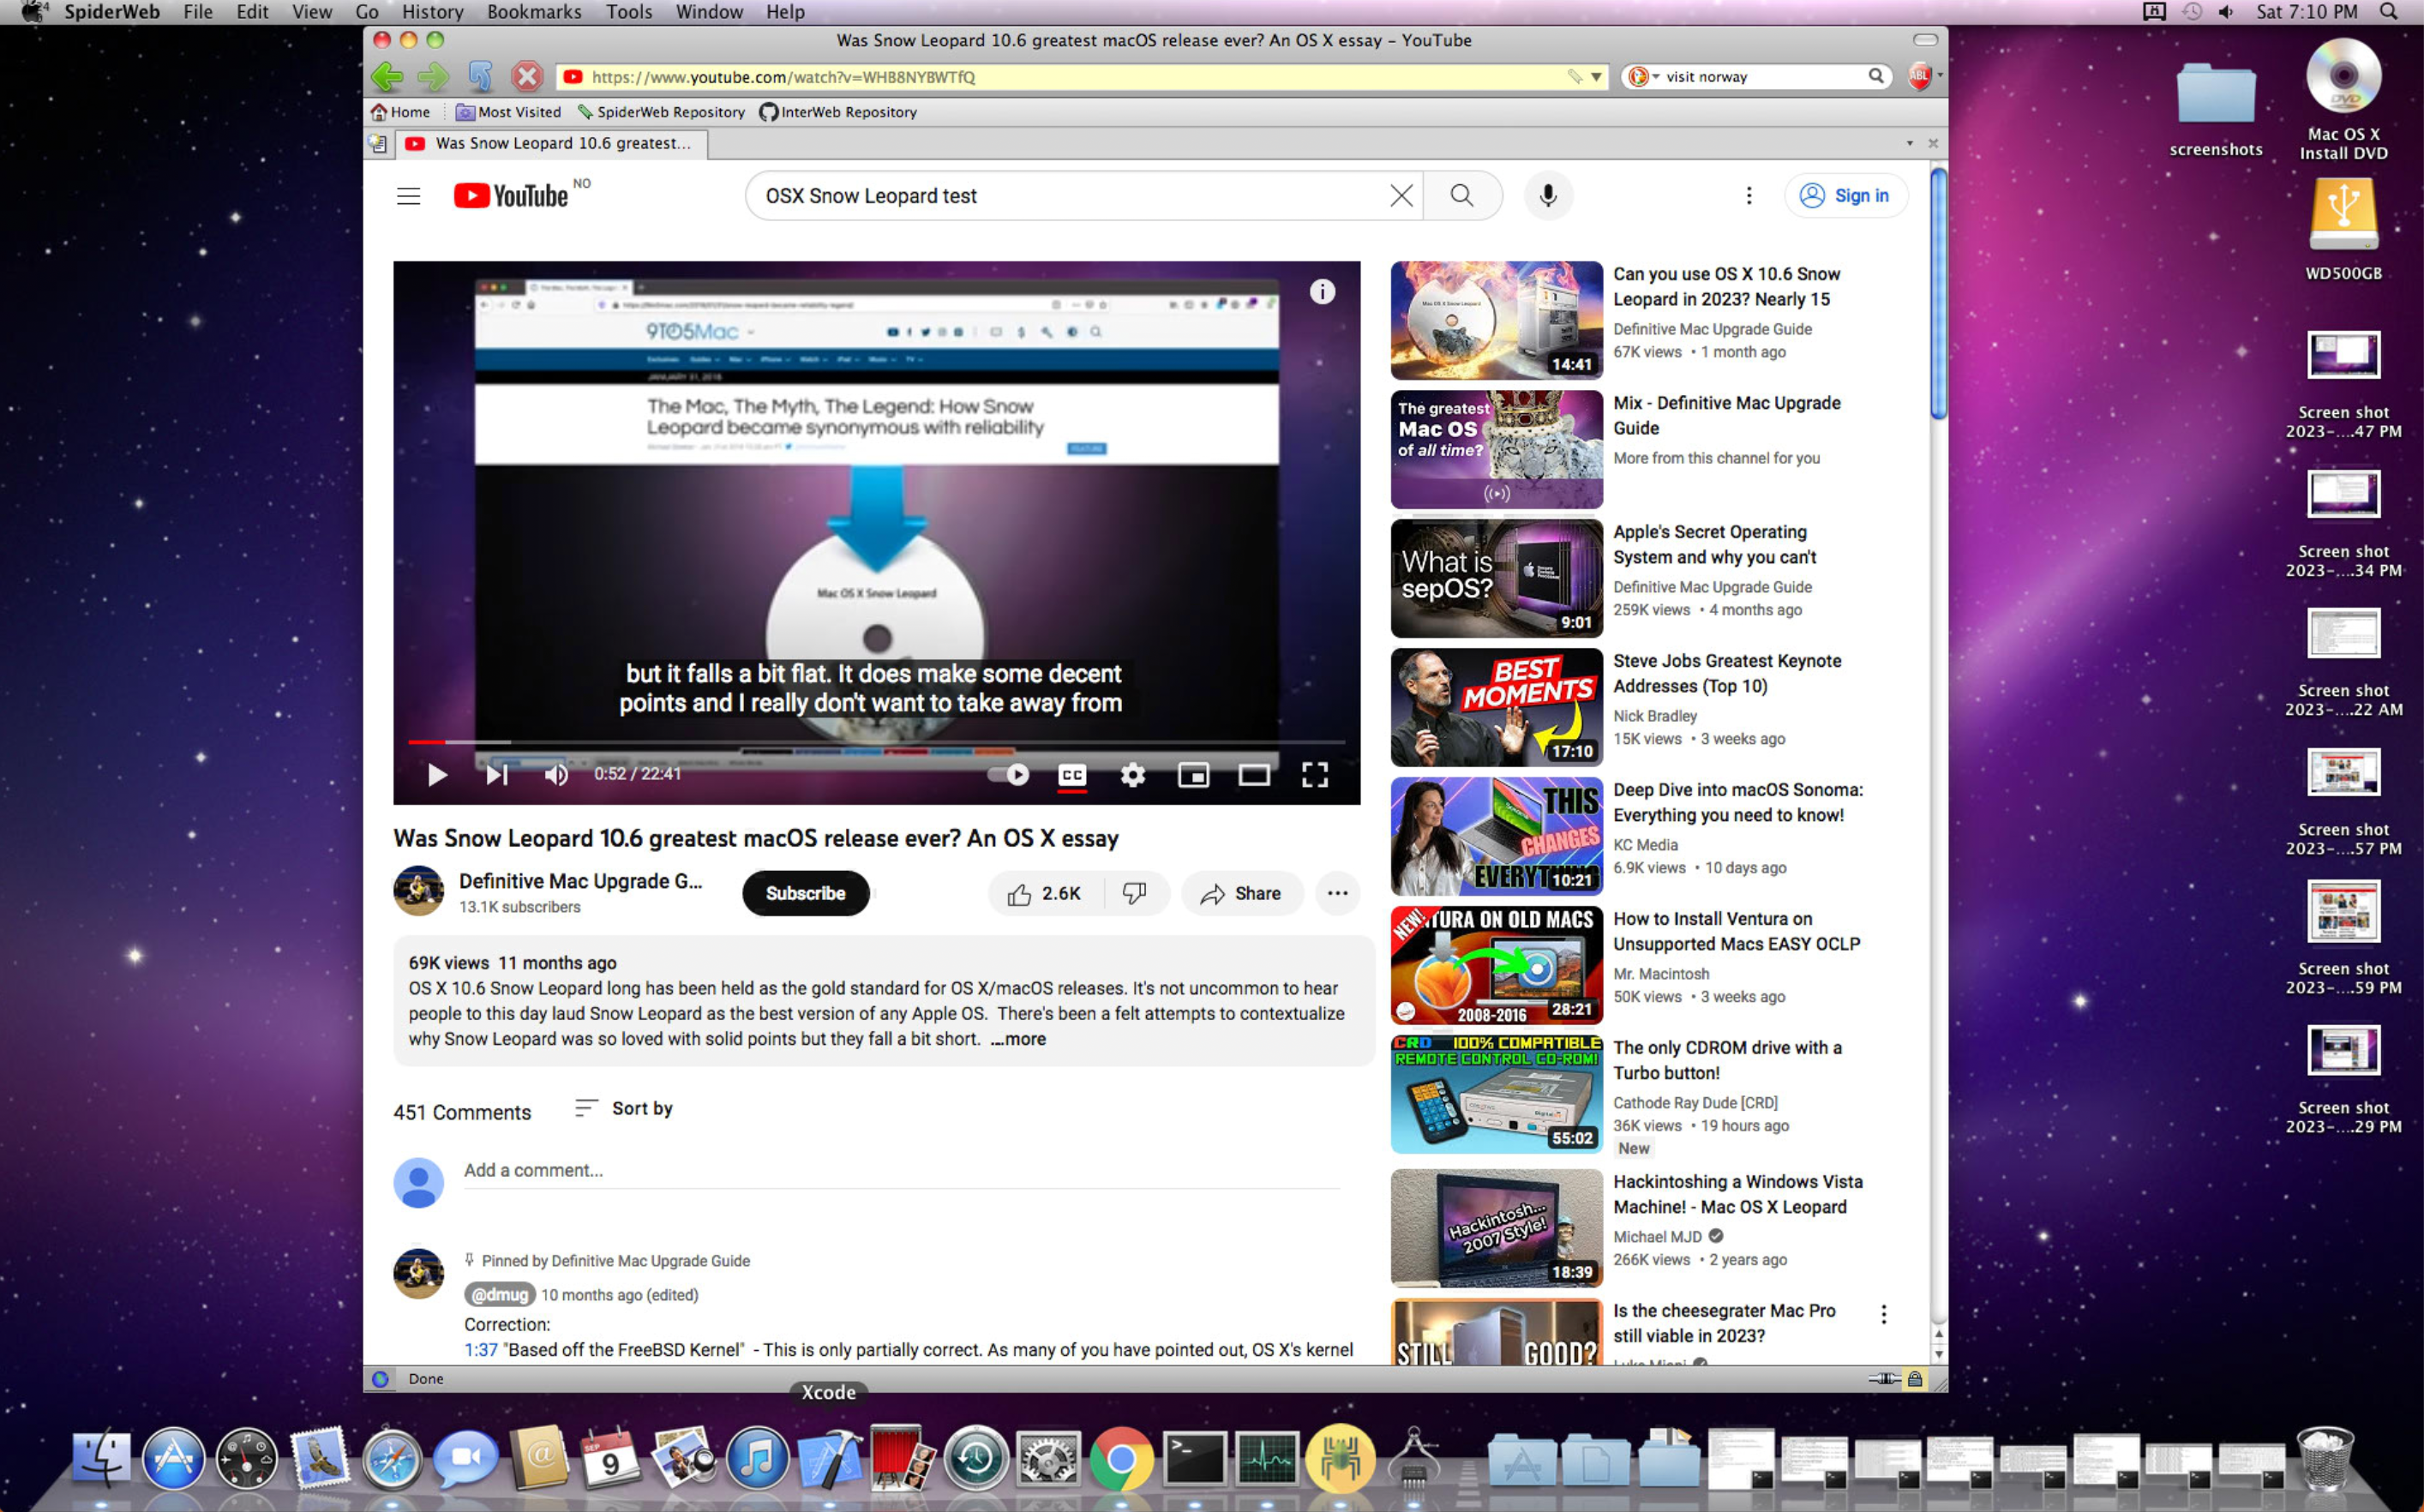Viewport: 2424px width, 1512px height.
Task: Open the Trash in the Dock
Action: coord(2326,1459)
